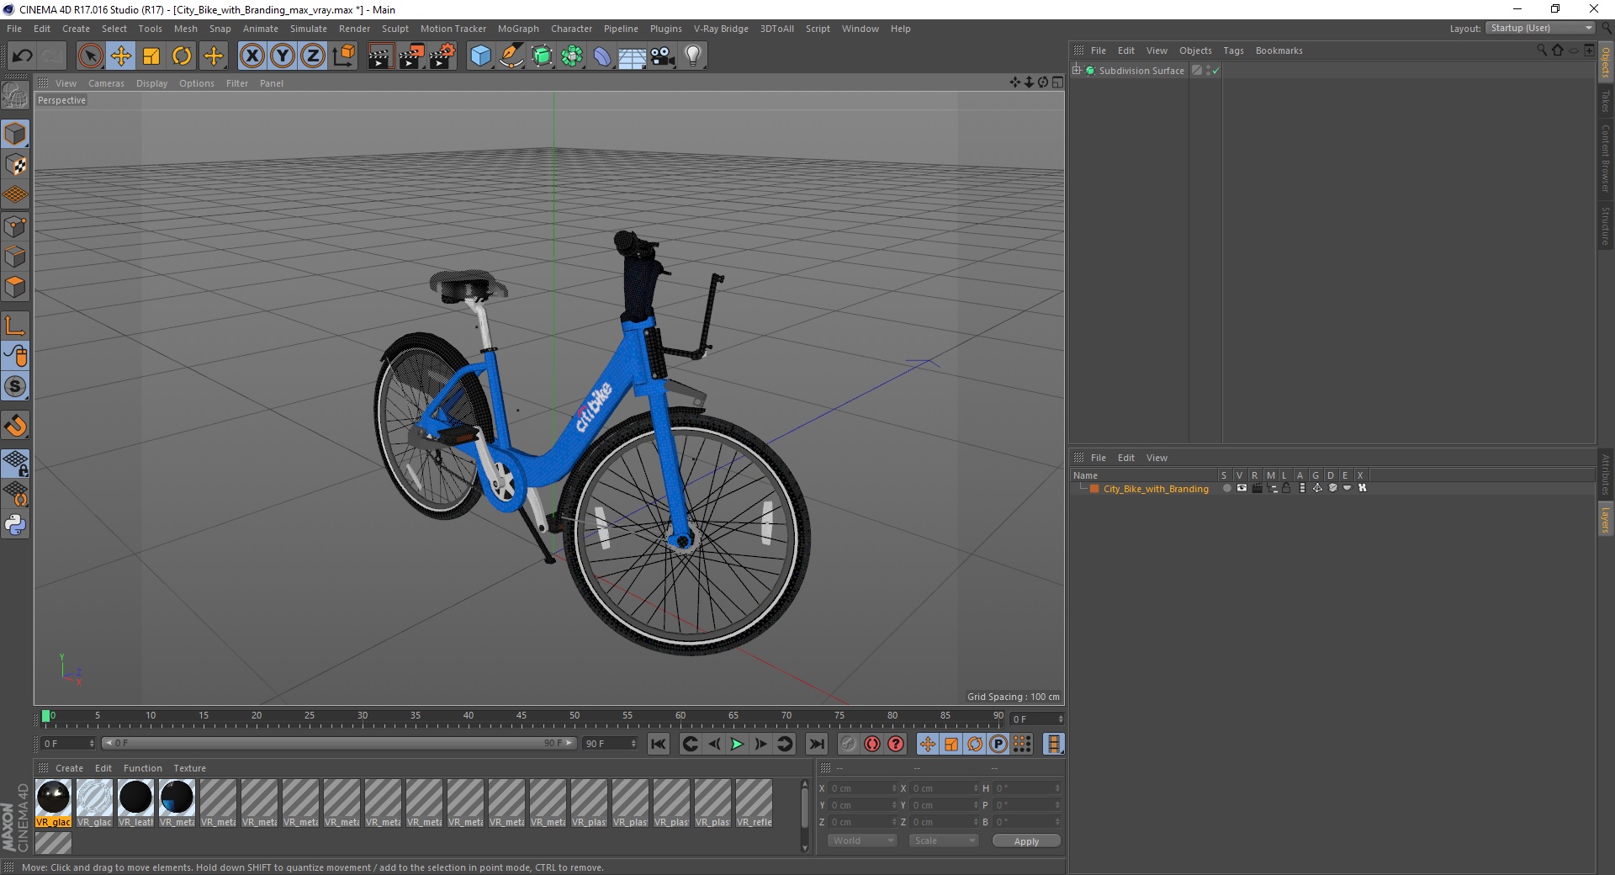
Task: Open Object Manager Tags menu
Action: [1233, 50]
